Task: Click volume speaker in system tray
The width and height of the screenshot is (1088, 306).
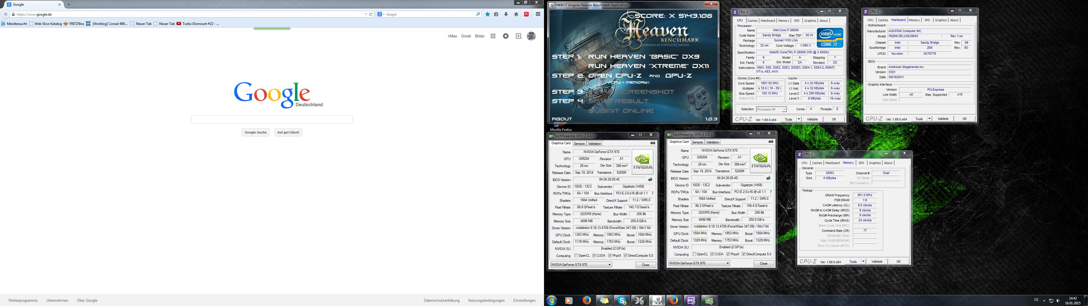Action: [x=1058, y=301]
